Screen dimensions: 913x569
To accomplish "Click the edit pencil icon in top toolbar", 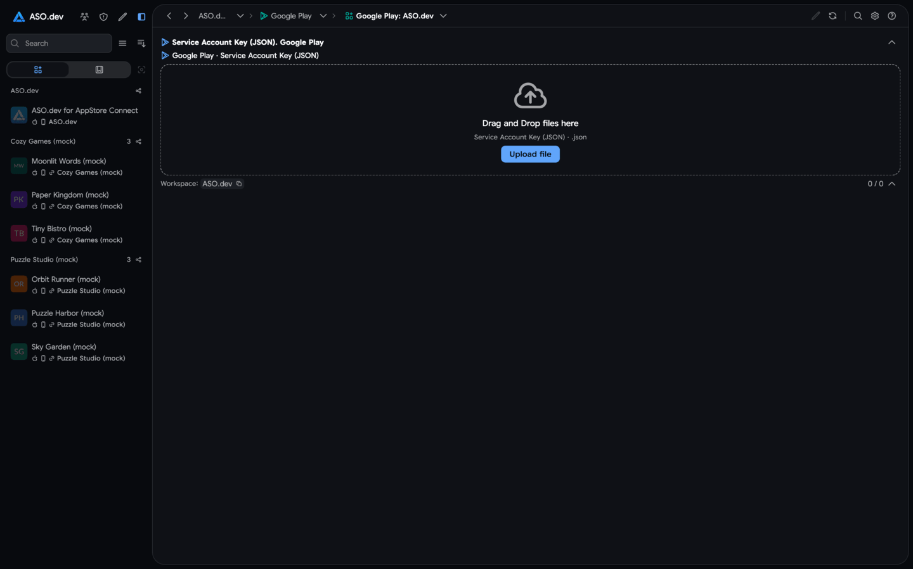I will point(815,16).
